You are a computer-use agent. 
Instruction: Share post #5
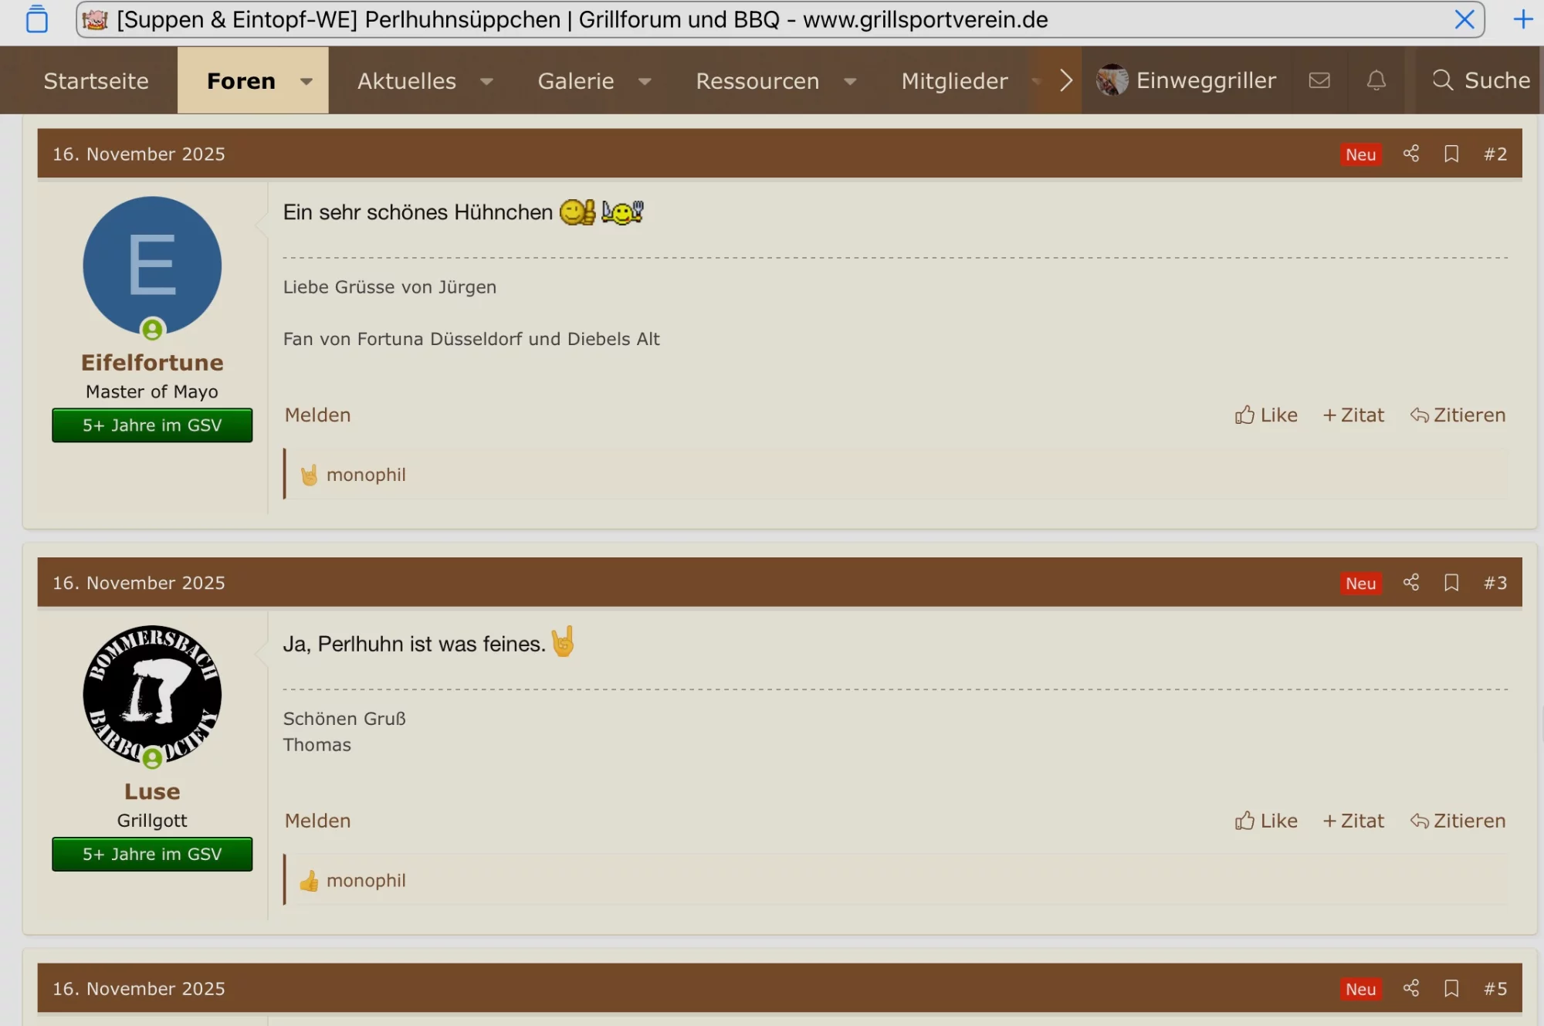pos(1411,988)
